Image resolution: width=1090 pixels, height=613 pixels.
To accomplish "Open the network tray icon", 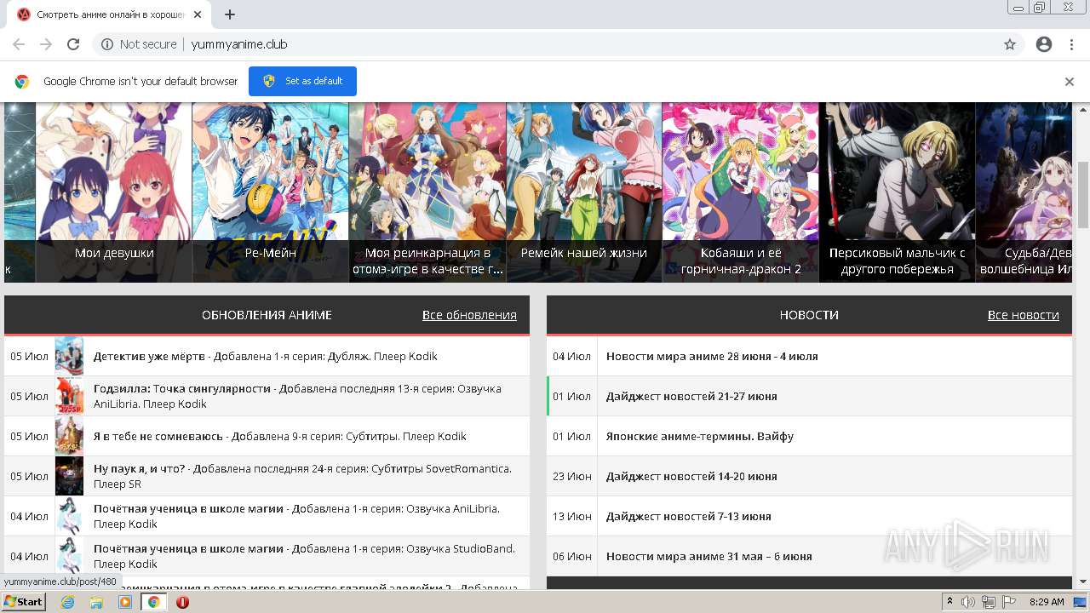I will coord(989,602).
